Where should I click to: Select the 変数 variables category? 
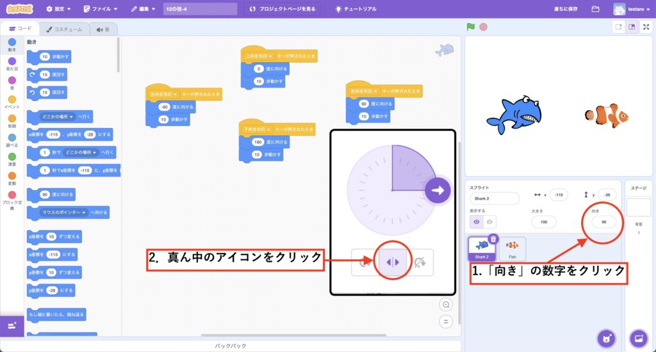coord(12,179)
